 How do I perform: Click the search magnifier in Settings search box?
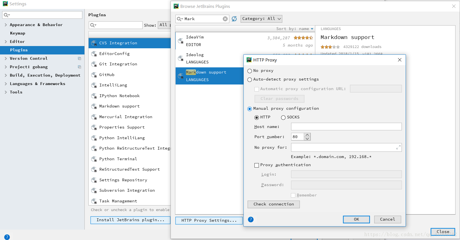click(6, 15)
